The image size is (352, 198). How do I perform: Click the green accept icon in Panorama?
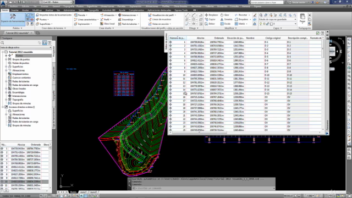pyautogui.click(x=318, y=33)
